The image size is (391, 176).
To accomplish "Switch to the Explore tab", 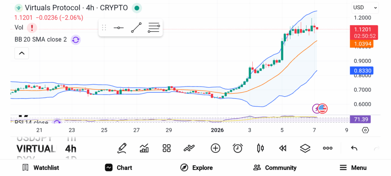I will tap(196, 168).
